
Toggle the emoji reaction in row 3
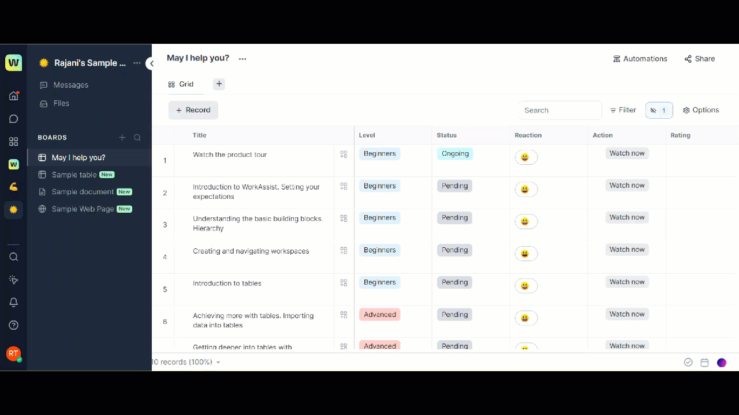click(x=525, y=221)
